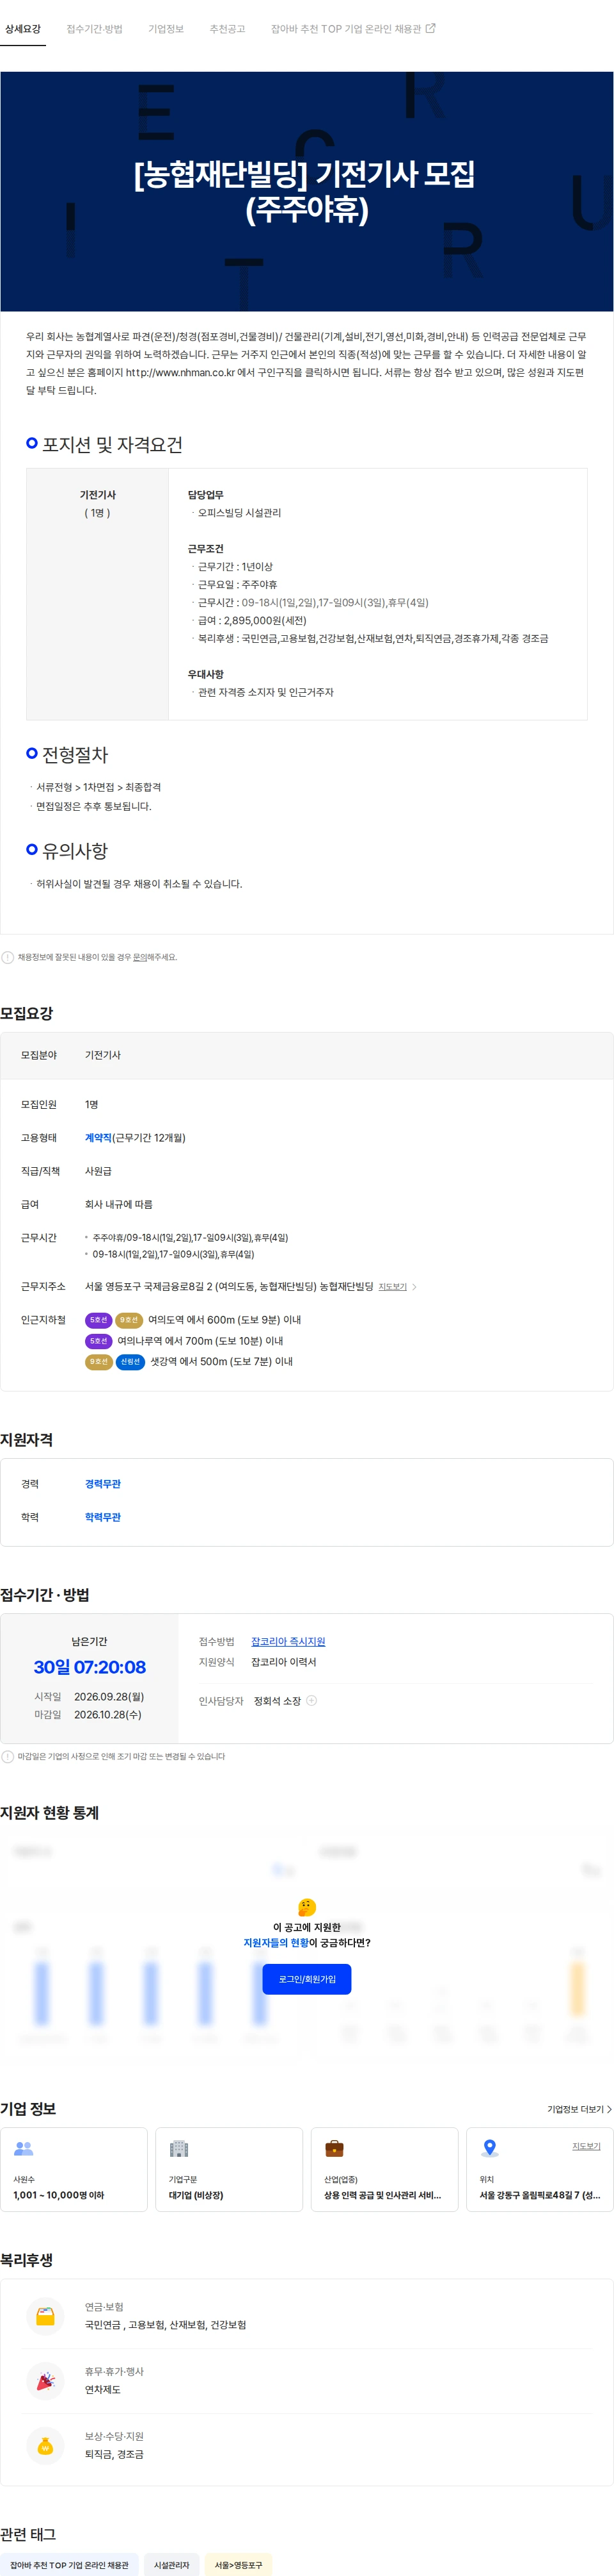Click 연금·보험 benefits icon
Image resolution: width=614 pixels, height=2576 pixels.
click(45, 2316)
